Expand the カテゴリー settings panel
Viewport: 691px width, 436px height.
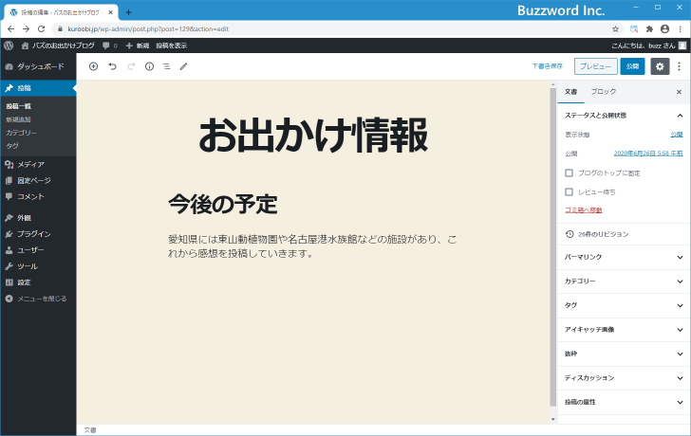[624, 282]
